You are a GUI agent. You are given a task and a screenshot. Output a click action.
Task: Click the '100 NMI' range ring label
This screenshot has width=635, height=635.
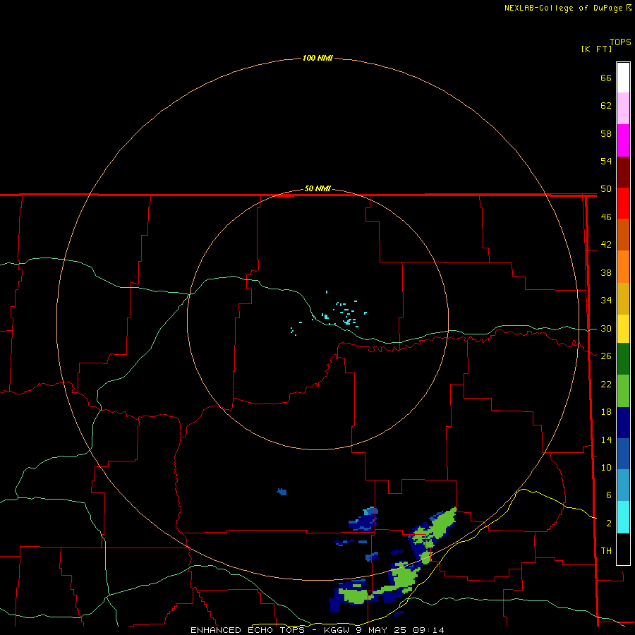(317, 59)
